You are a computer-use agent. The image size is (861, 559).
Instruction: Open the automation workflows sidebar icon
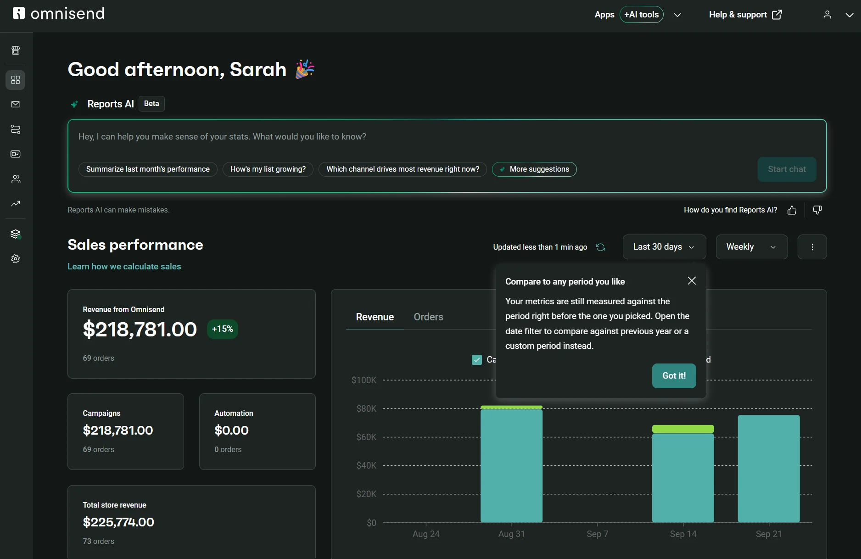point(16,129)
